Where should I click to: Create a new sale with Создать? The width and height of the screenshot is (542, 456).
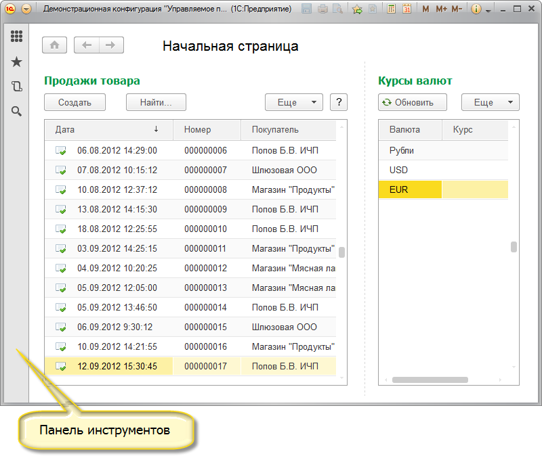tap(74, 102)
